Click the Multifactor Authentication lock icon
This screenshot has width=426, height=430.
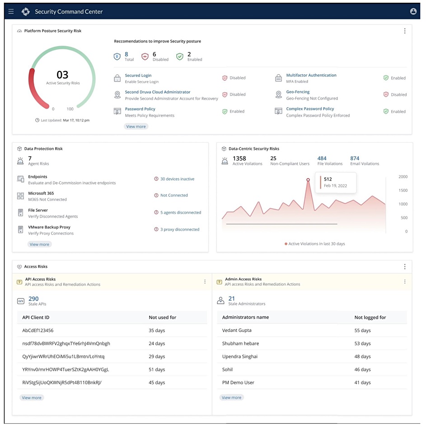click(x=278, y=78)
